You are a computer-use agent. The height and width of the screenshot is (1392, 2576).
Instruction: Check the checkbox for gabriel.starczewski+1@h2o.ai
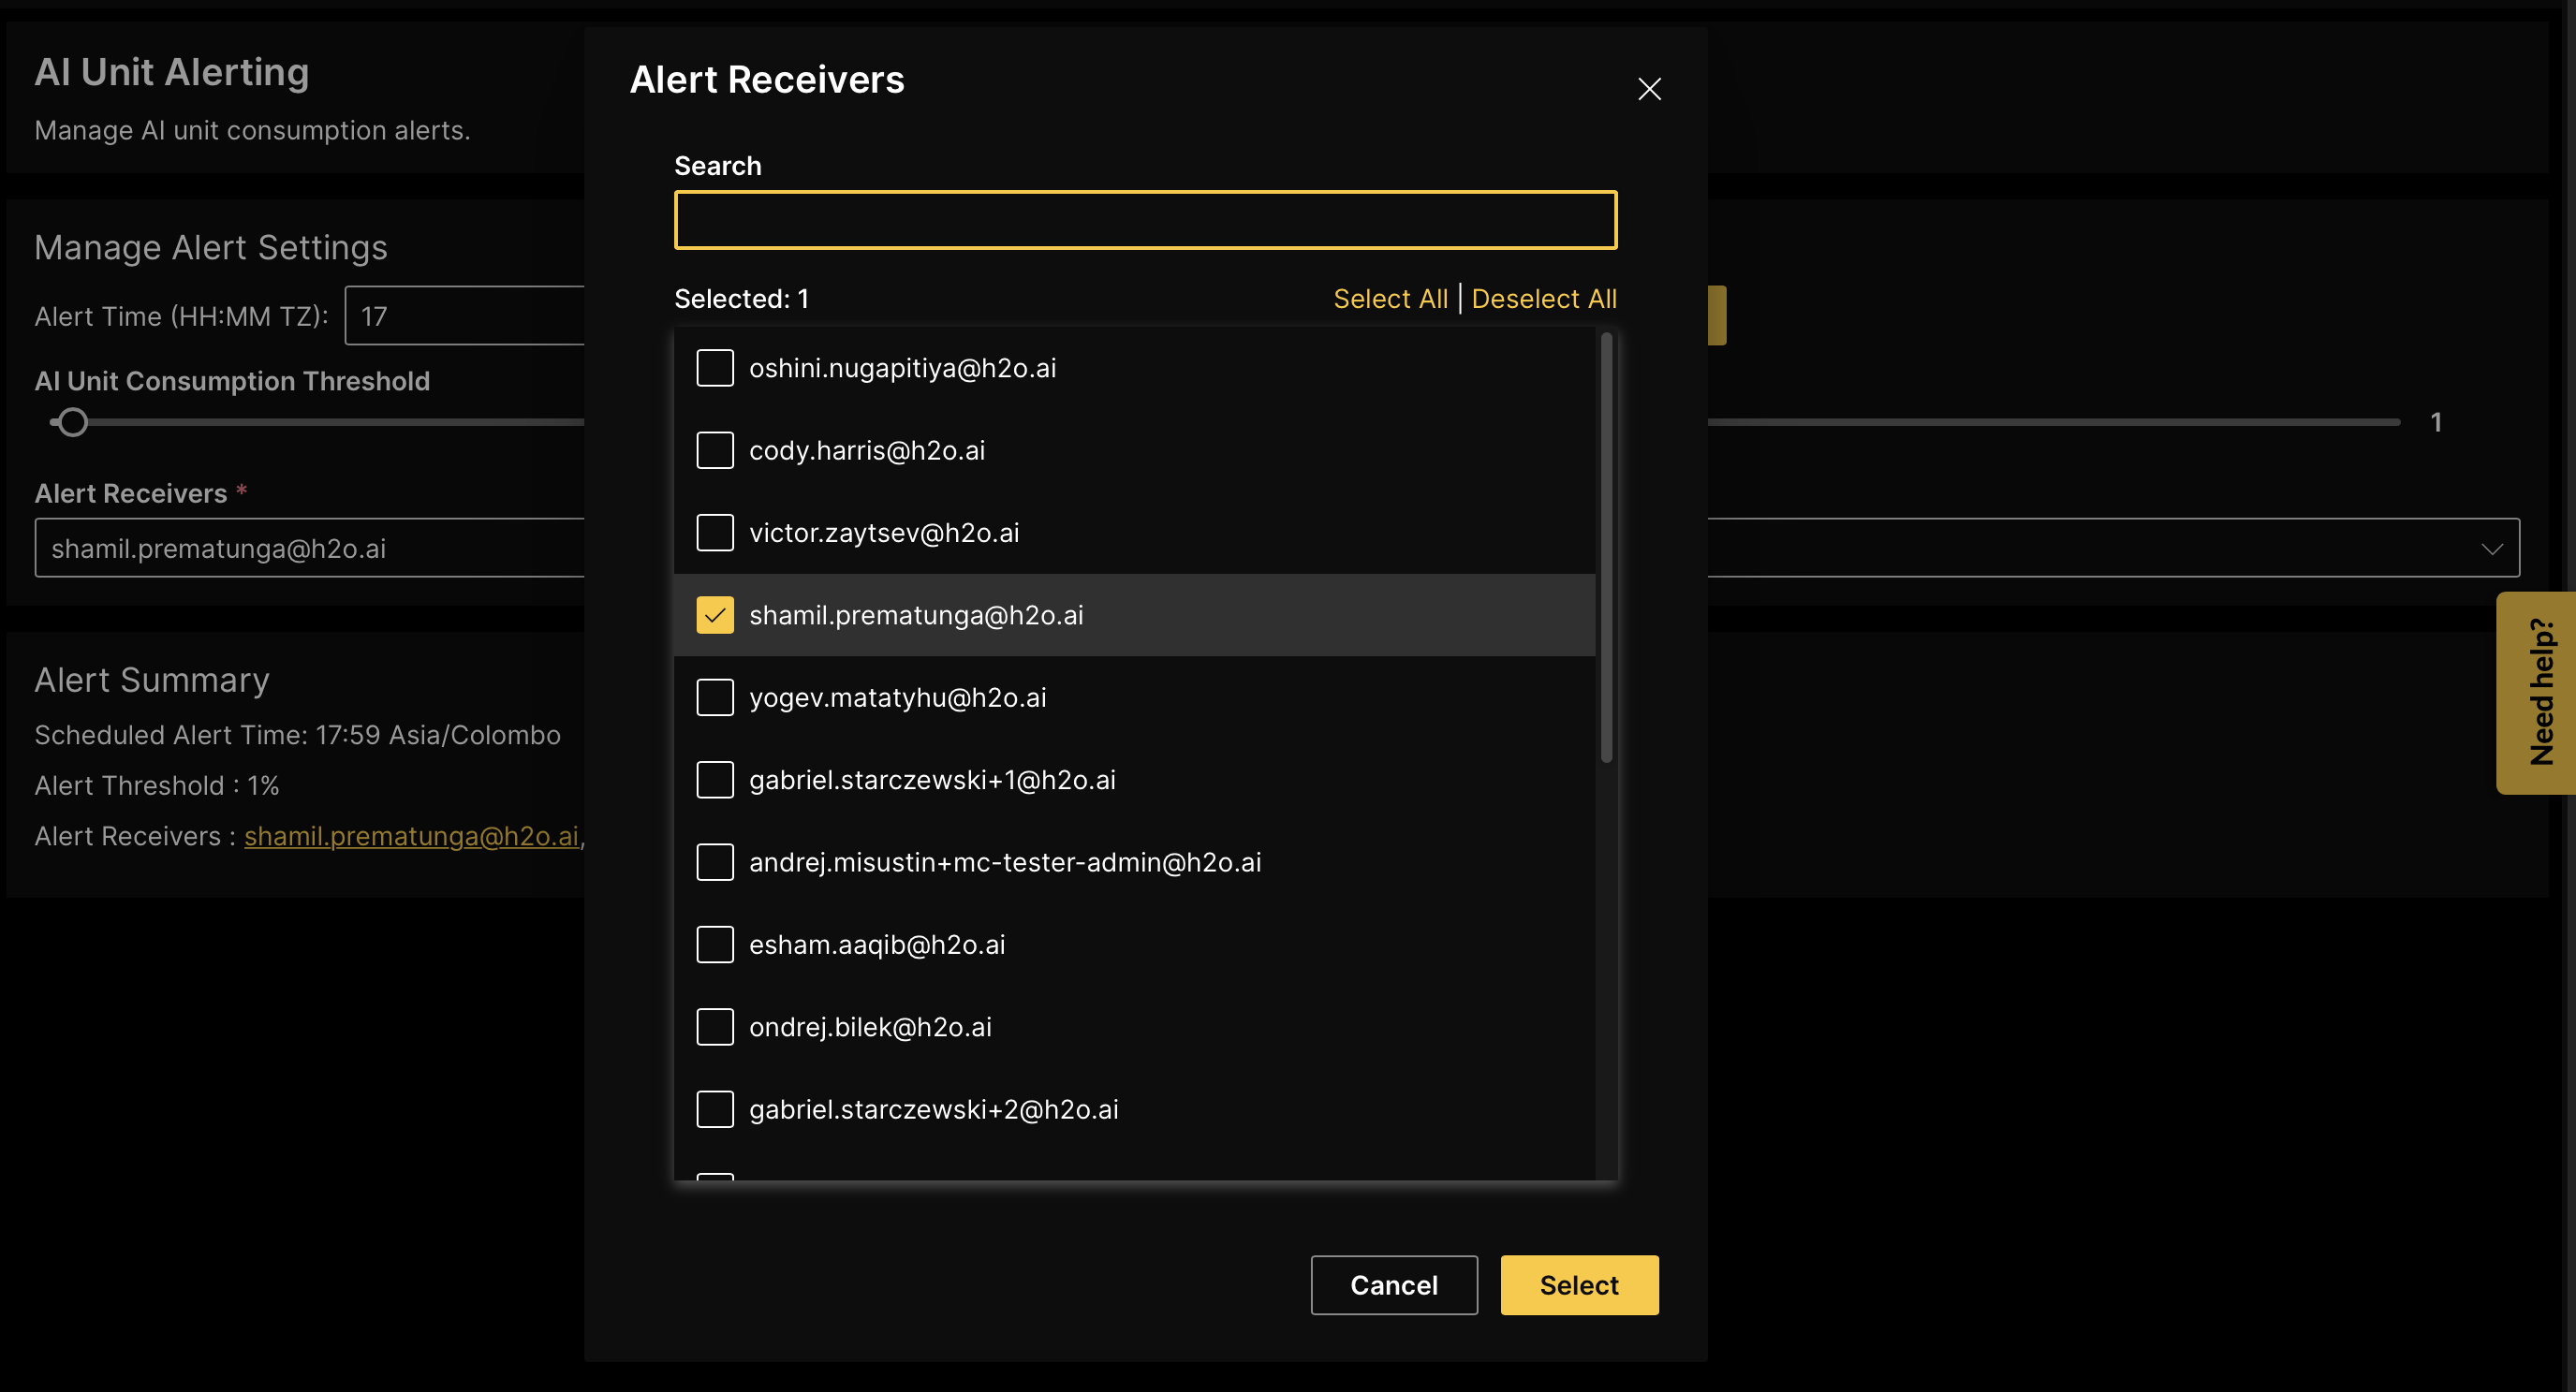(715, 779)
